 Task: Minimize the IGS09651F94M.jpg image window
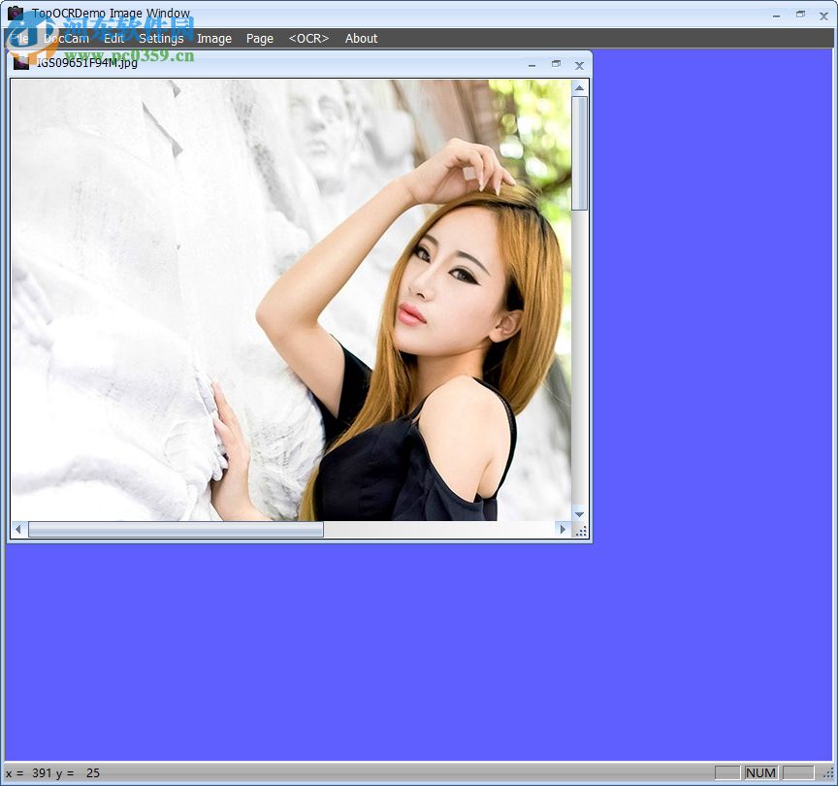tap(532, 65)
